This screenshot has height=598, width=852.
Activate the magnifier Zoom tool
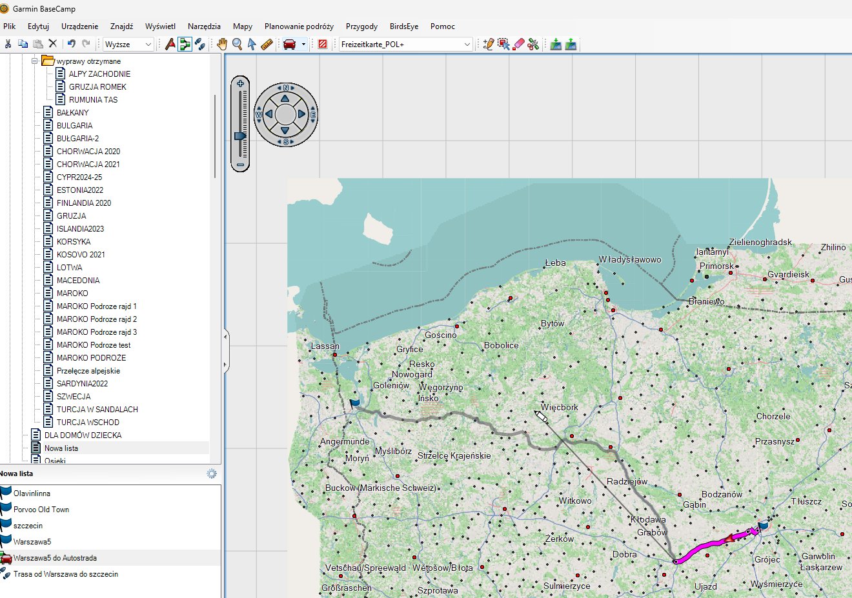237,44
